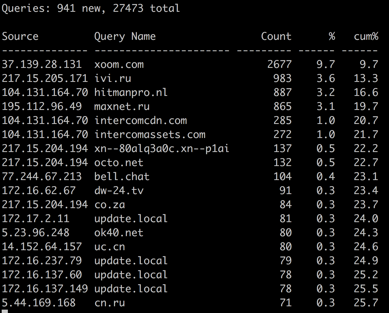
Task: Click count value 81
Action: (x=285, y=219)
